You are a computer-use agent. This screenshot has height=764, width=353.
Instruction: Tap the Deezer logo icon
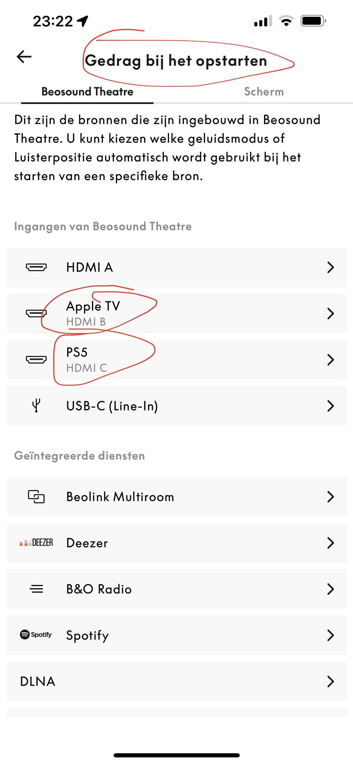pyautogui.click(x=36, y=543)
